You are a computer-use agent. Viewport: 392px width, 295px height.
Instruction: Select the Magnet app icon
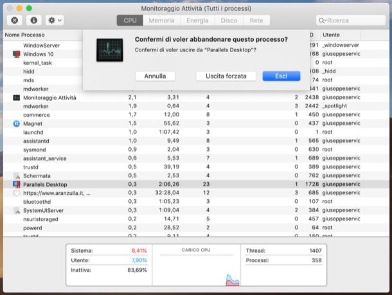(x=16, y=123)
